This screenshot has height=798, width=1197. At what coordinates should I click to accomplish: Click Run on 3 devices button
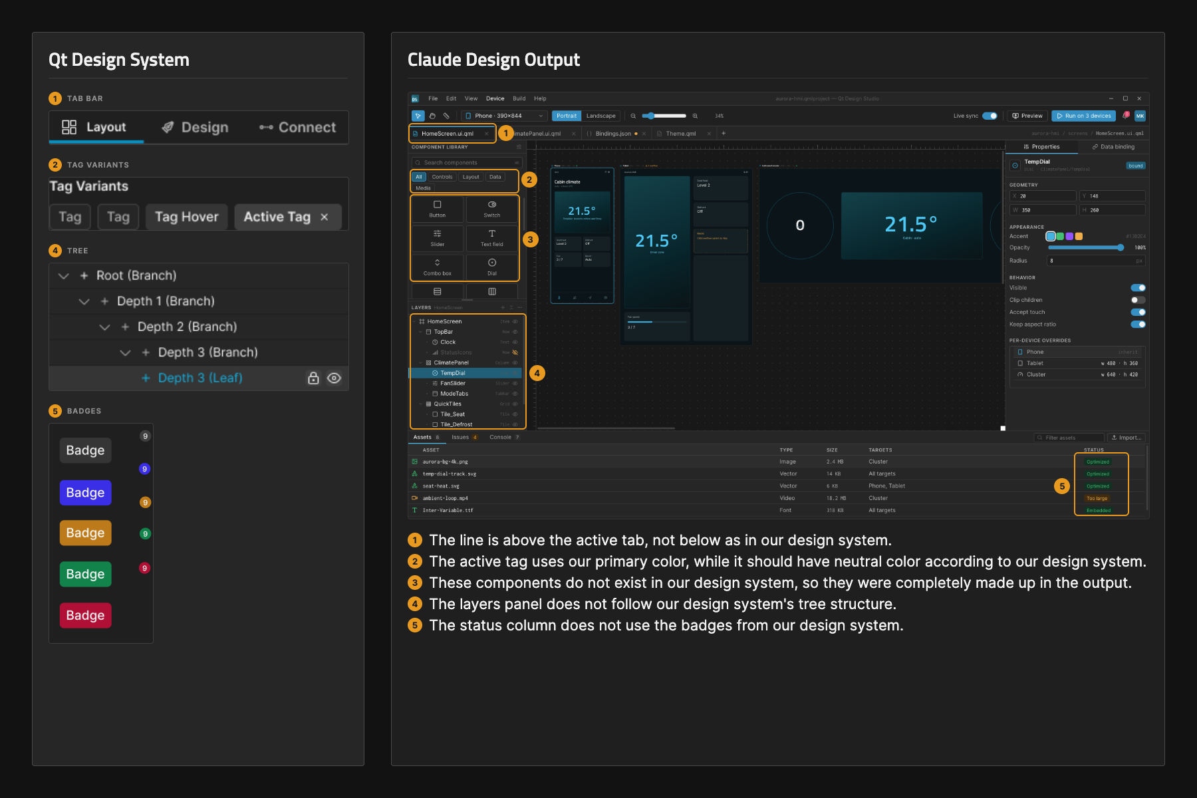tap(1085, 116)
